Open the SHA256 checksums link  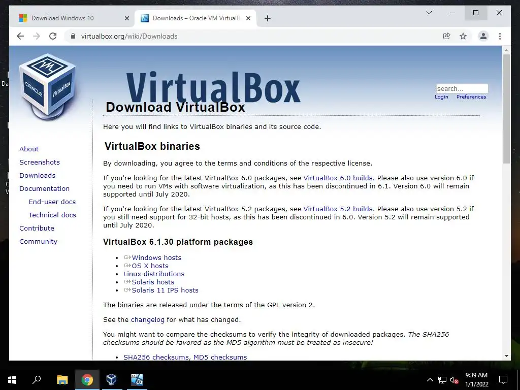pyautogui.click(x=156, y=357)
